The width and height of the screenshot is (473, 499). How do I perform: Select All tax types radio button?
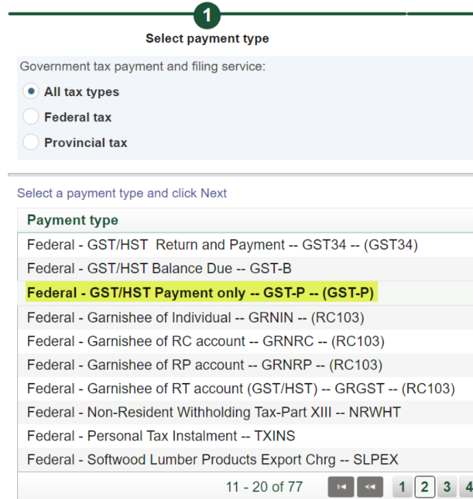coord(31,91)
